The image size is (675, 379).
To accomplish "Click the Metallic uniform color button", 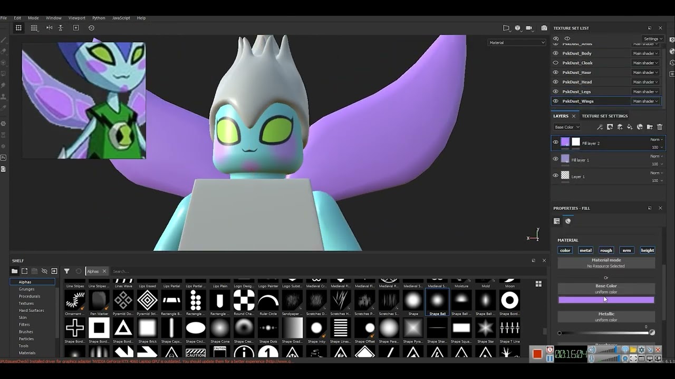I will [606, 316].
